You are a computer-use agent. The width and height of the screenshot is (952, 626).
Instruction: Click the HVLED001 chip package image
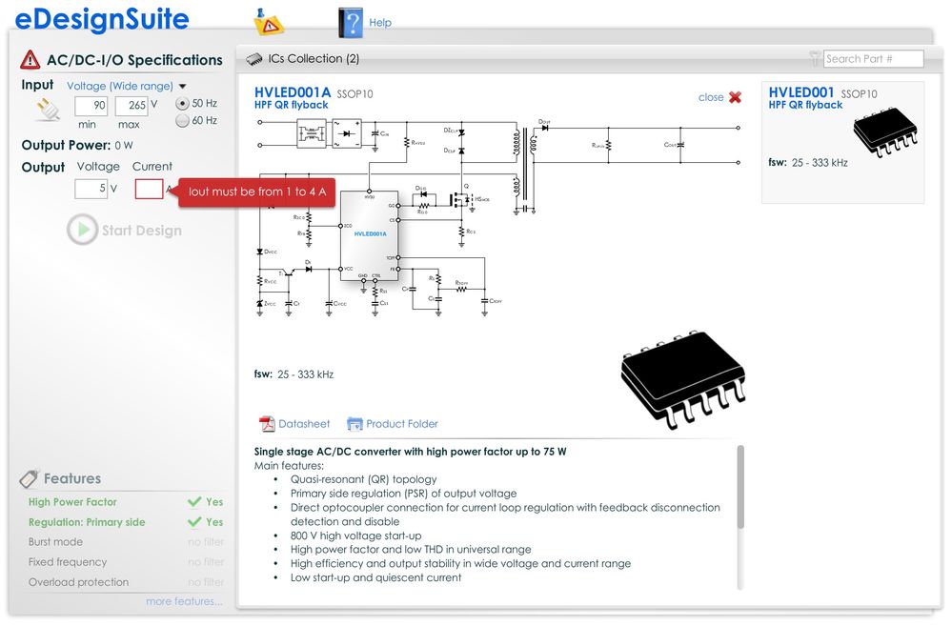pos(885,132)
